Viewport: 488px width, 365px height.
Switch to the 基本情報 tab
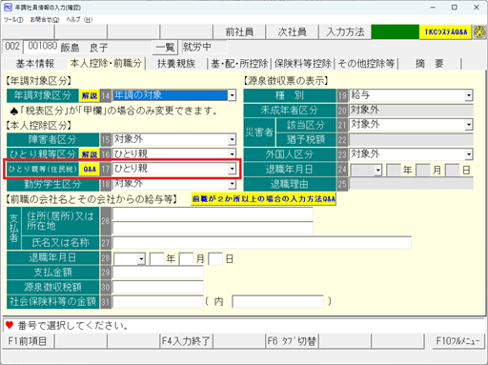[35, 64]
